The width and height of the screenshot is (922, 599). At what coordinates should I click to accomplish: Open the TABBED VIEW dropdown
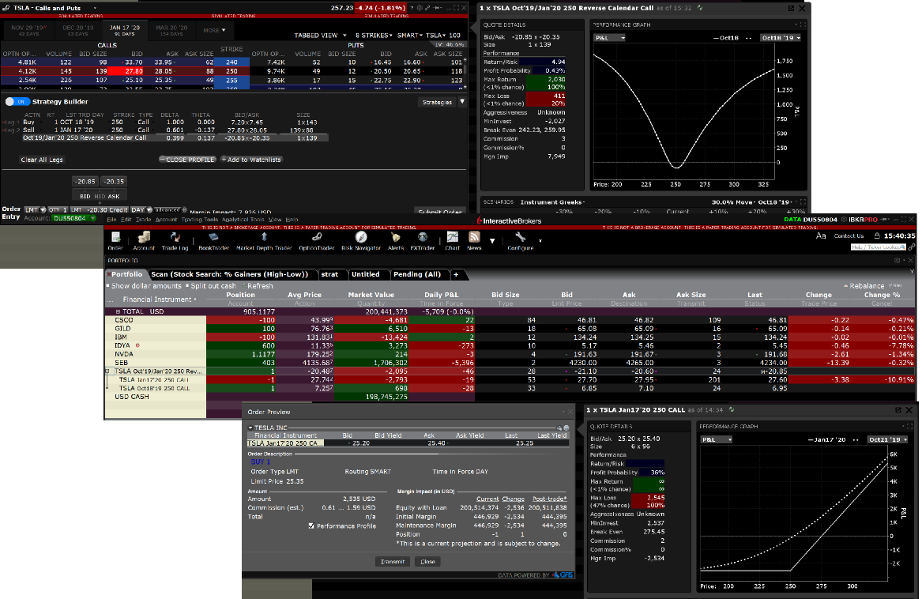pos(321,36)
